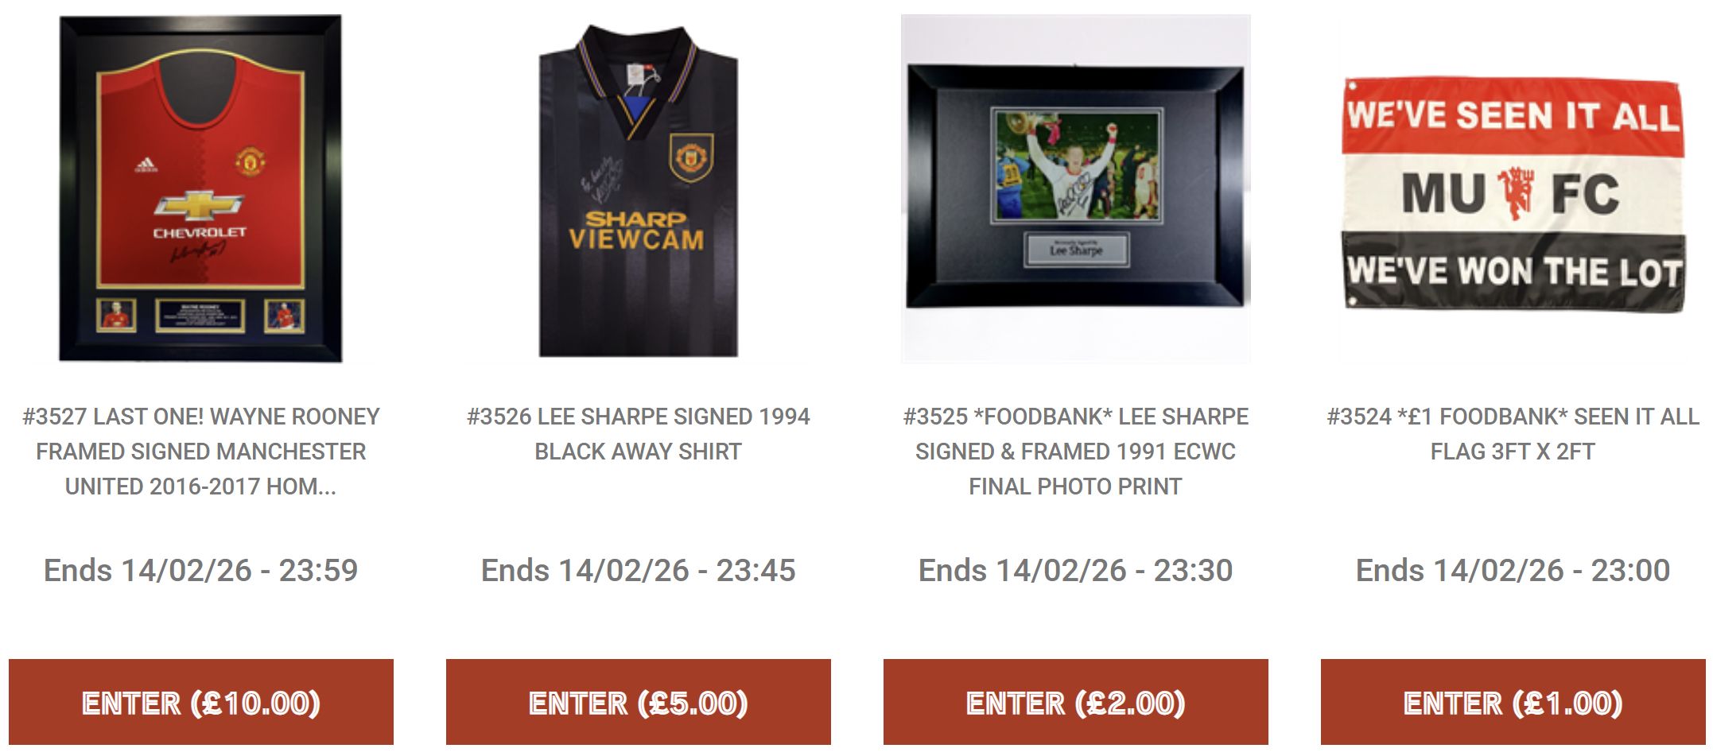Click the ENTER (£2.00) button
The height and width of the screenshot is (756, 1713).
1075,702
